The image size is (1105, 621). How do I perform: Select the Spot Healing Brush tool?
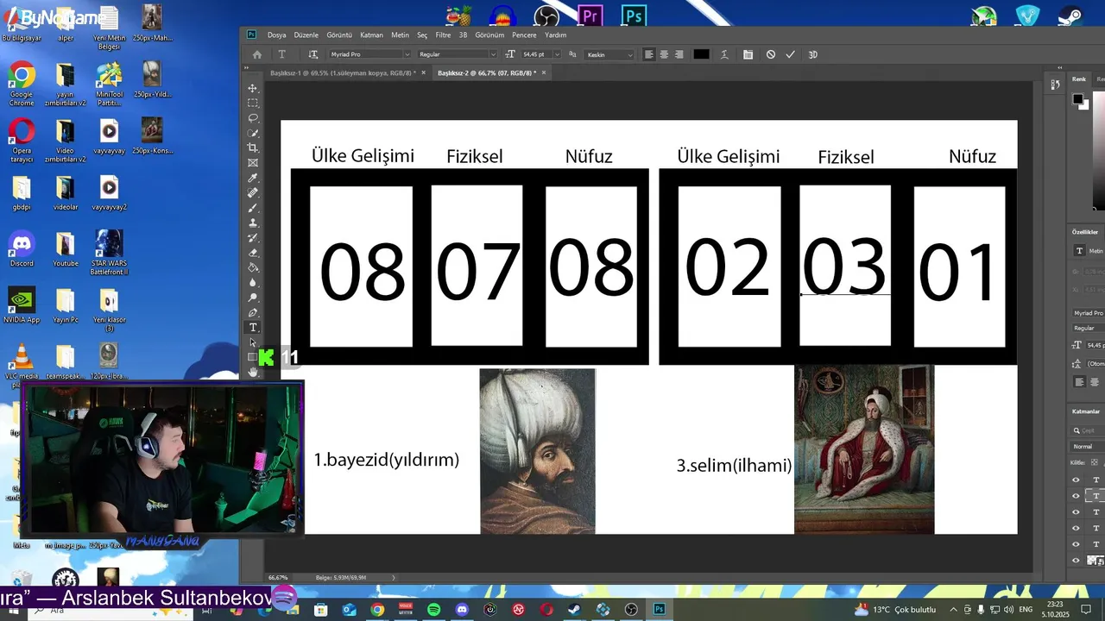coord(253,192)
